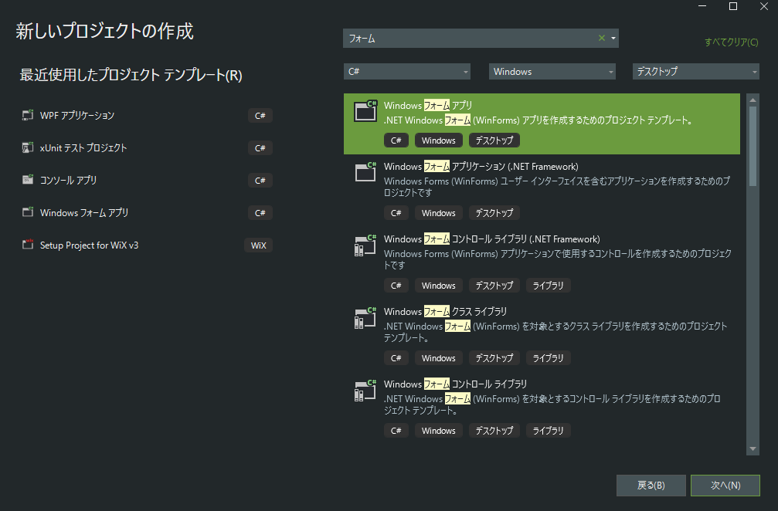Maximize the new project dialog window
The height and width of the screenshot is (511, 778).
pyautogui.click(x=733, y=6)
